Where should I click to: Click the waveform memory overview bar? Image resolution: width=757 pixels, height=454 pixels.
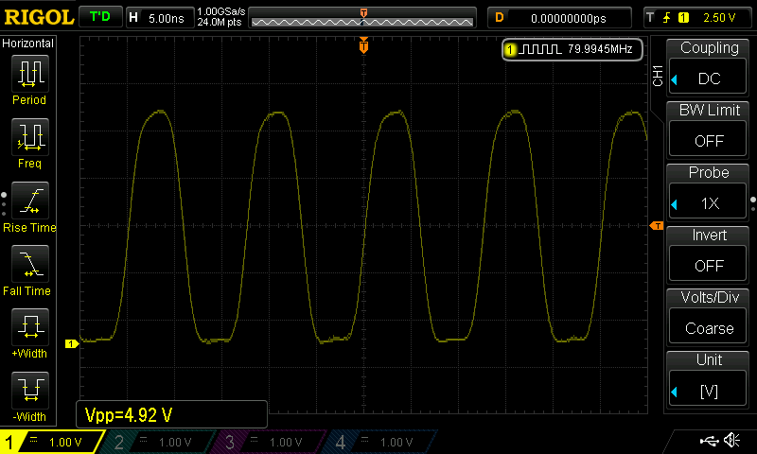tap(362, 18)
